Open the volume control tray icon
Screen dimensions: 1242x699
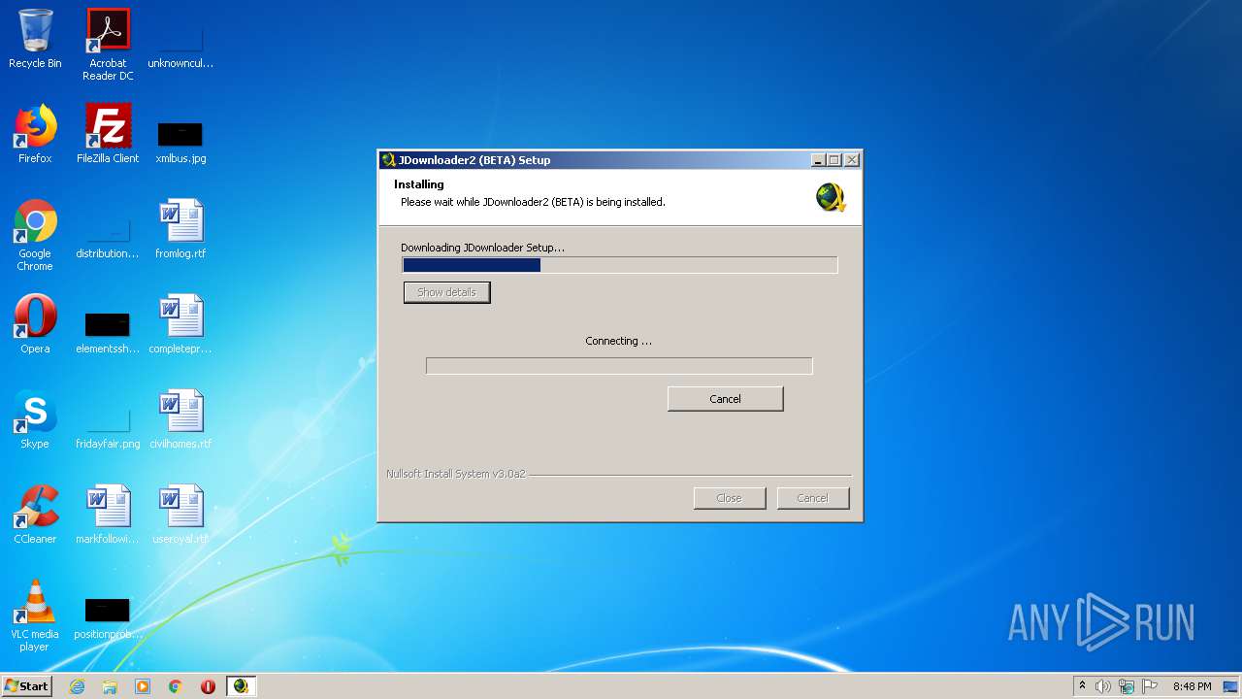[x=1103, y=686]
